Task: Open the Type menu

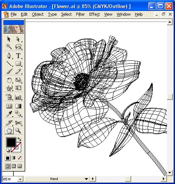Action: coord(52,14)
